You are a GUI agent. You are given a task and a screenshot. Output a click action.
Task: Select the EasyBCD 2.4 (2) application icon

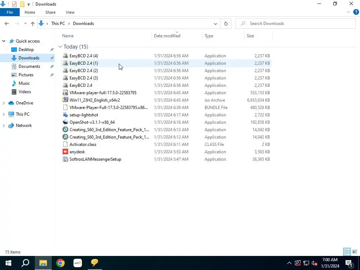click(x=65, y=70)
